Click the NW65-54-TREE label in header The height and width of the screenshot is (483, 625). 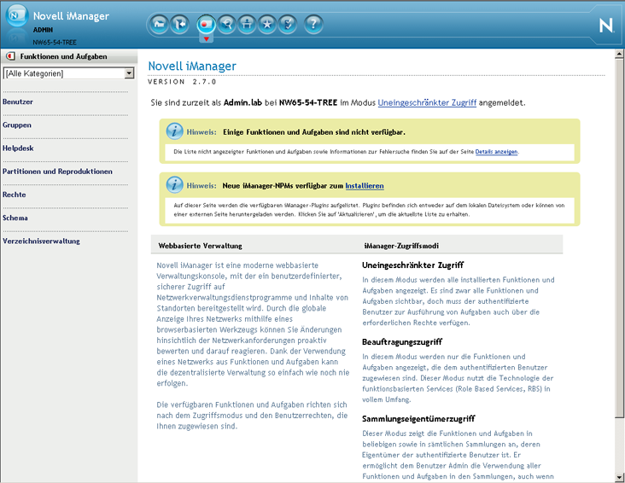(x=55, y=43)
